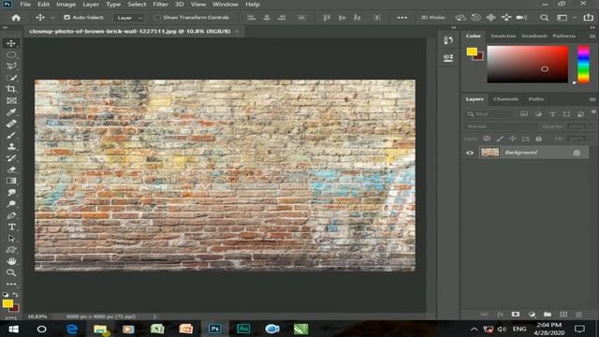
Task: Select the Frame tool
Action: pos(11,100)
